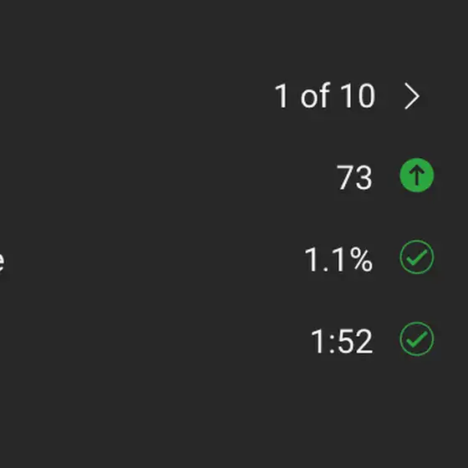
Task: Tap the green tick for the time metric
Action: [x=417, y=338]
